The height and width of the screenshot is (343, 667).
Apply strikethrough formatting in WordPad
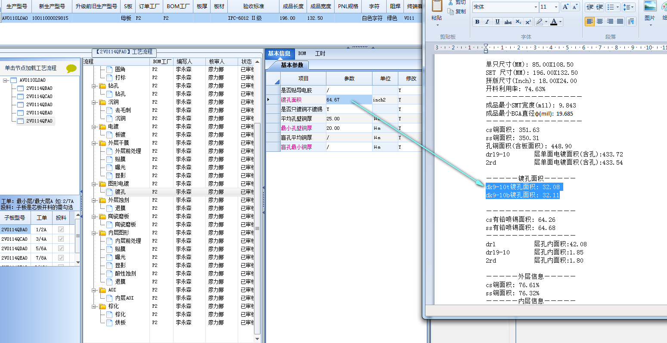point(508,22)
